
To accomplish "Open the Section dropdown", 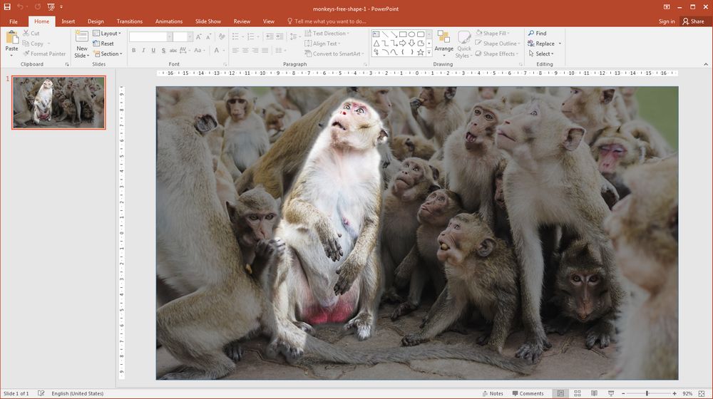I will (108, 53).
